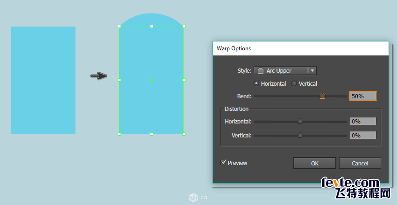
Task: Click the Bend slider handle
Action: click(x=322, y=96)
